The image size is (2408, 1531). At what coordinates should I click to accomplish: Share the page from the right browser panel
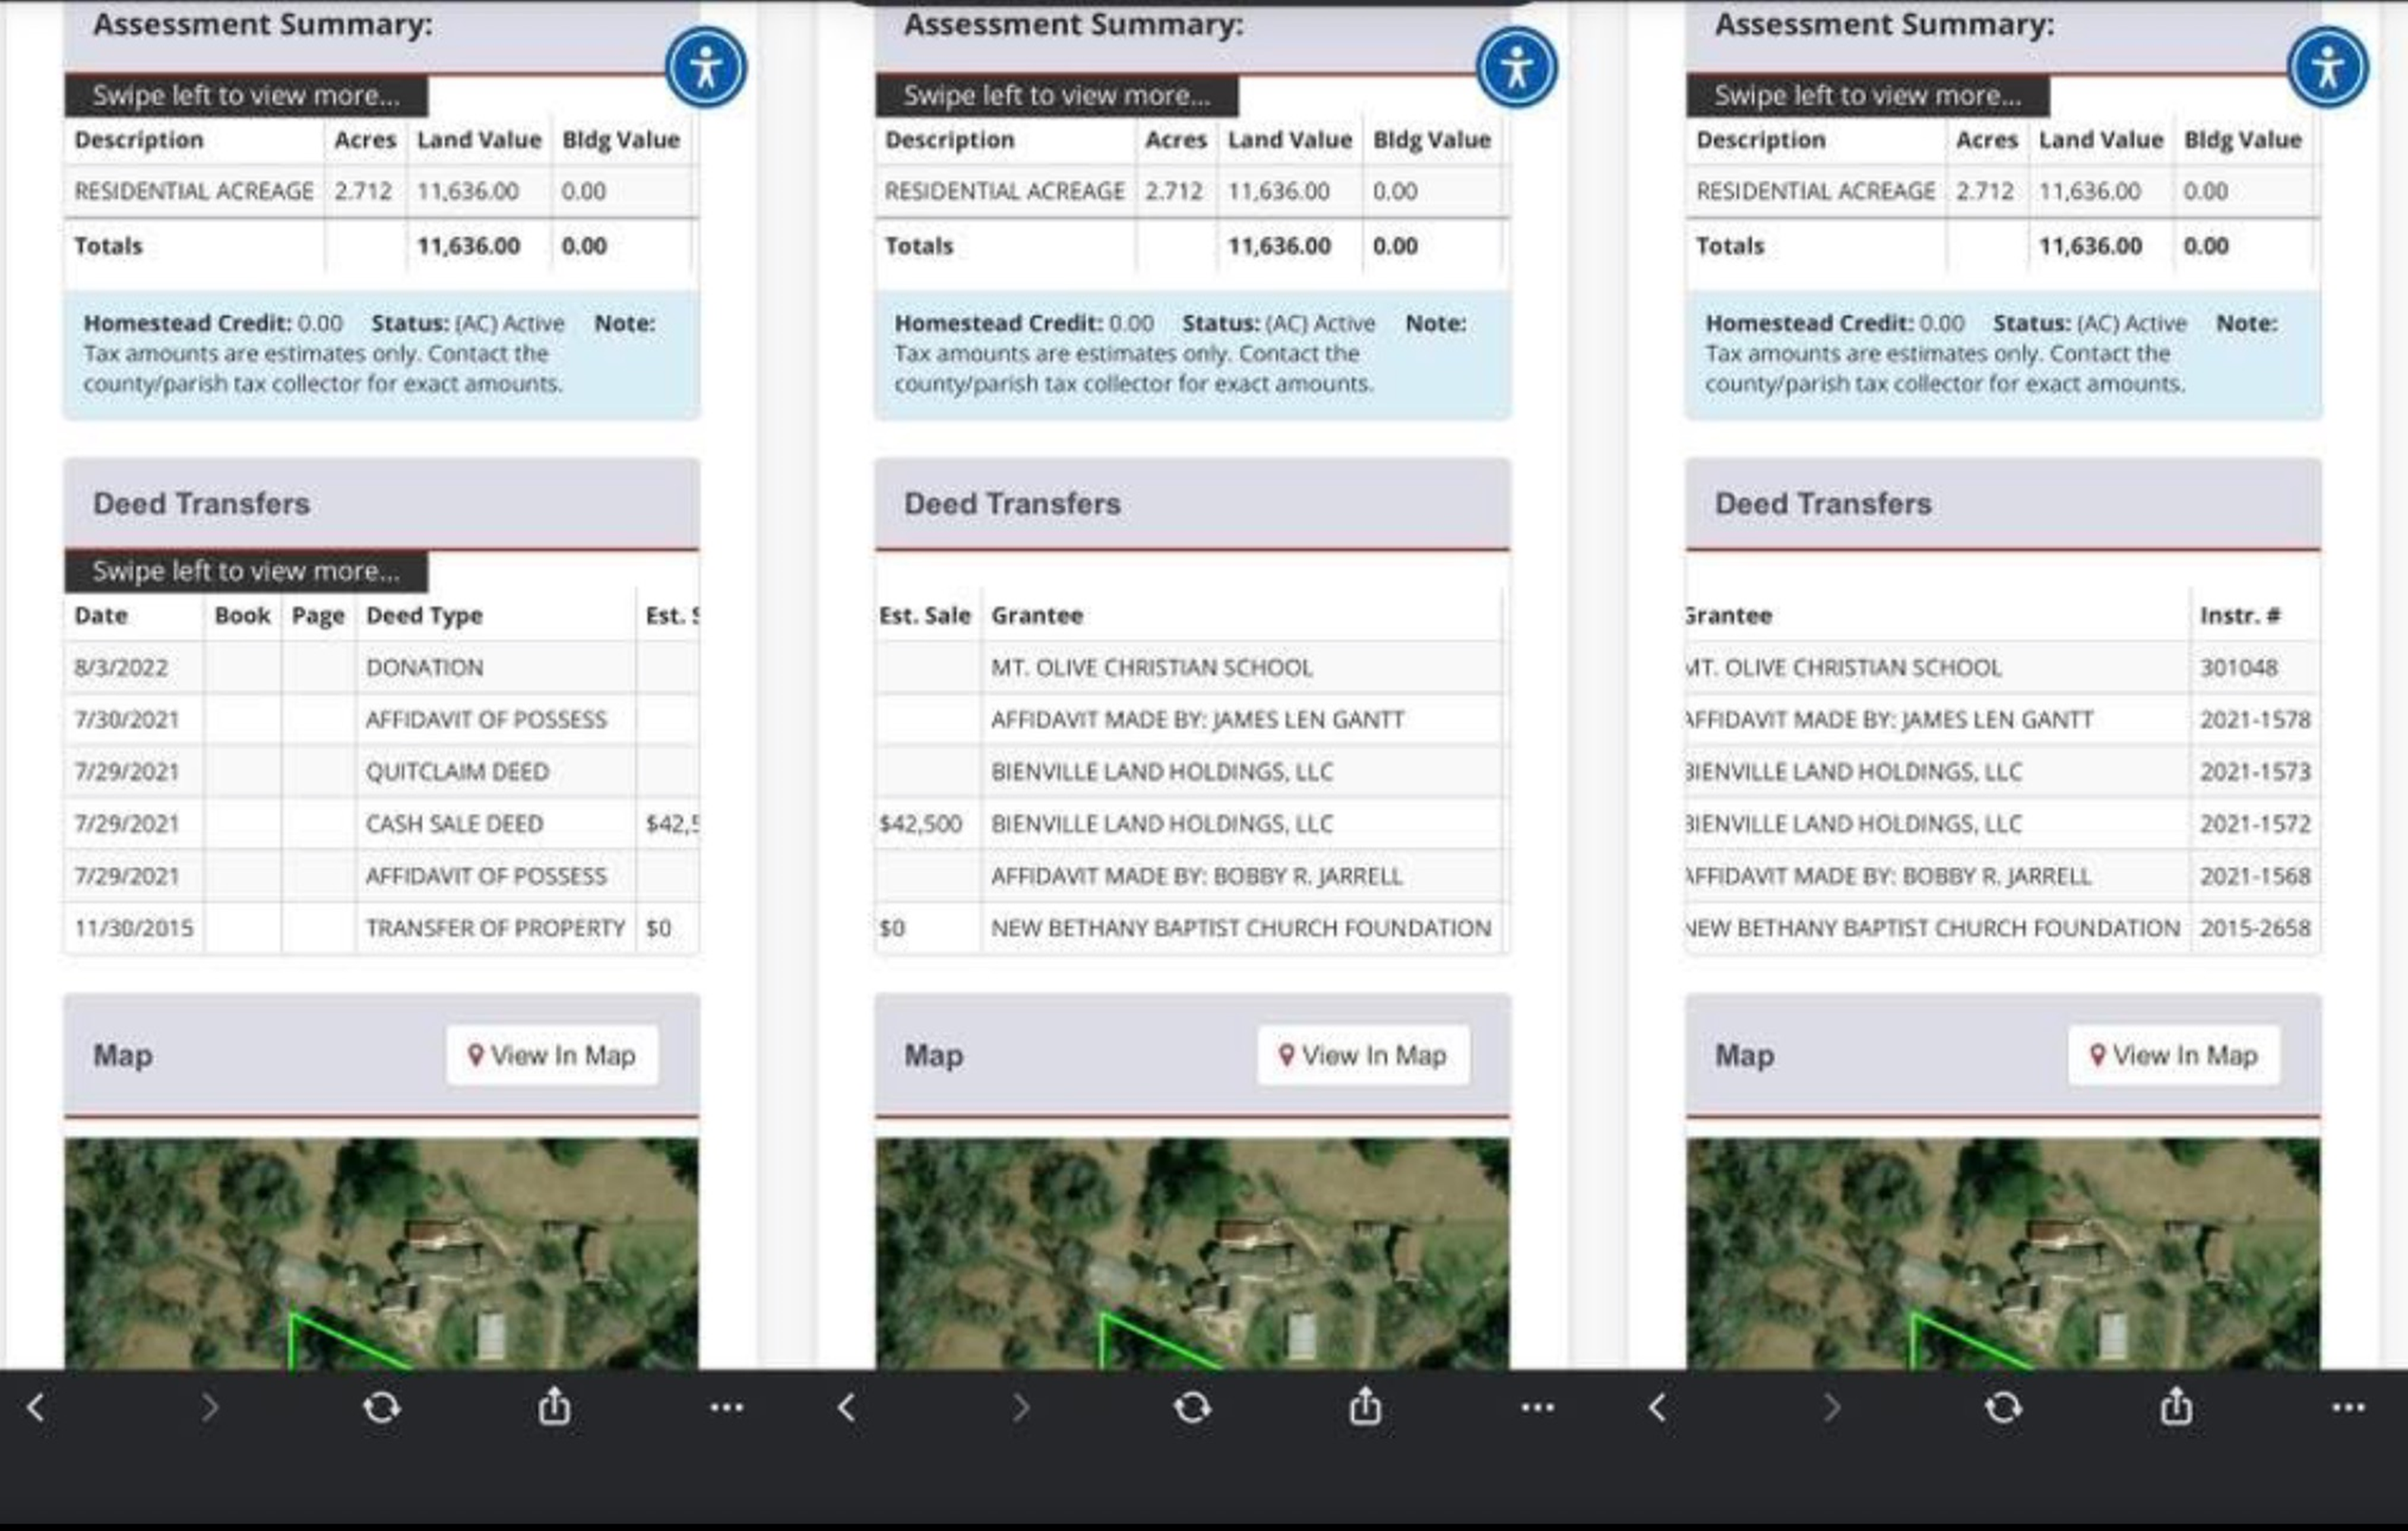coord(2177,1407)
